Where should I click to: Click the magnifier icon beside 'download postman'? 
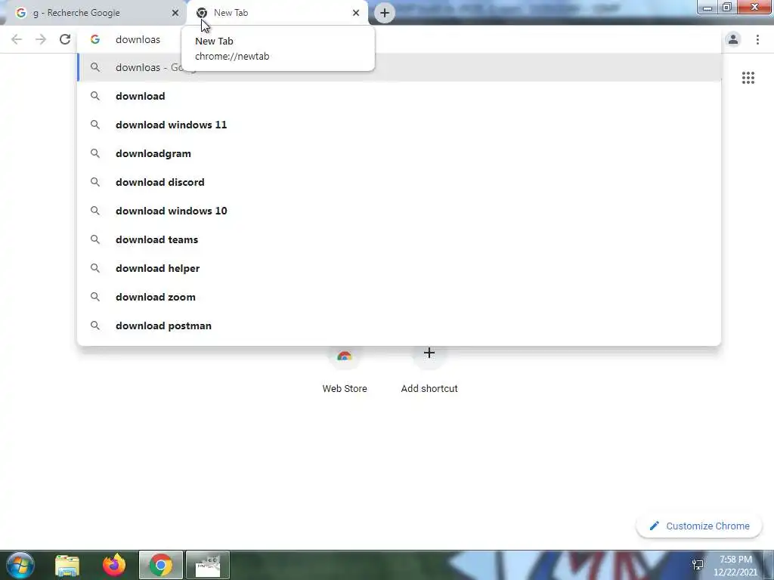pos(95,325)
